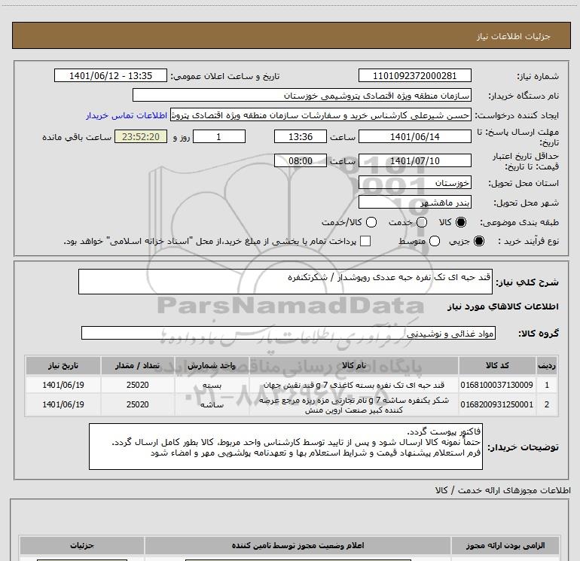
Task: Toggle the اسناد خزانه اسلامی payment checkbox
Action: tap(365, 241)
